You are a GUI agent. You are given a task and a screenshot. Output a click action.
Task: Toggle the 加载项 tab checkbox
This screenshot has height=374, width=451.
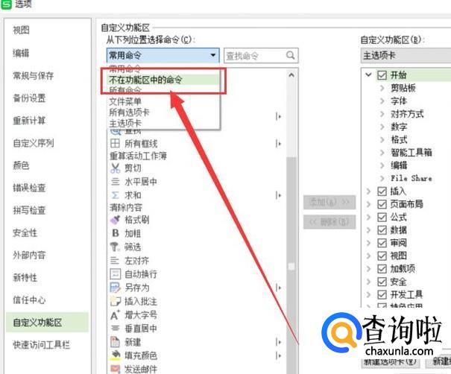[382, 269]
